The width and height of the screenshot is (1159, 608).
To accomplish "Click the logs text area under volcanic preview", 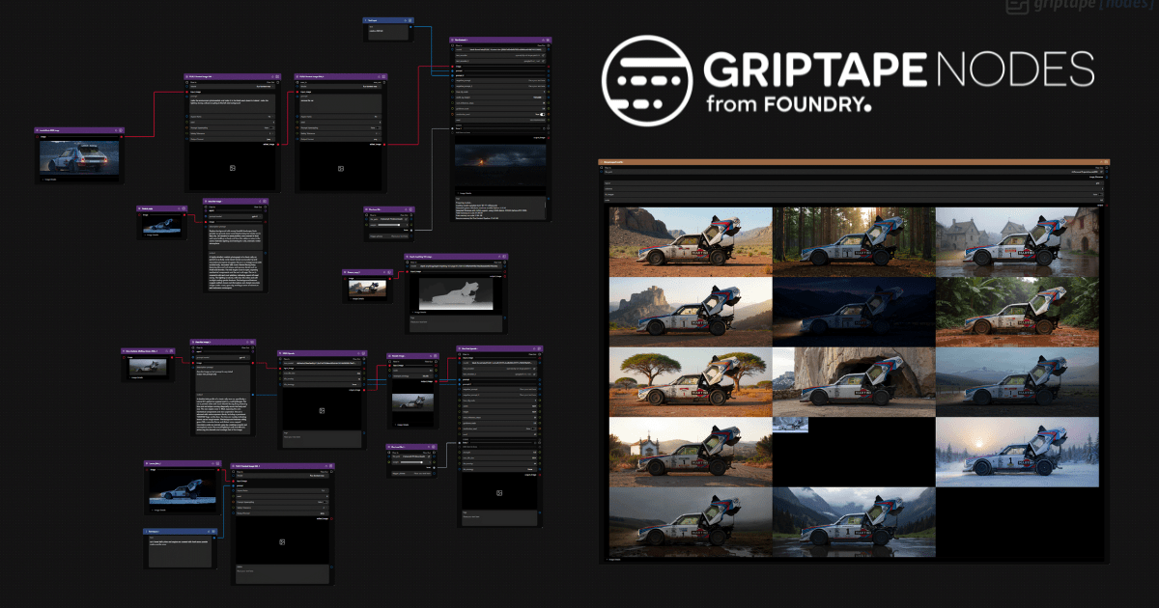I will click(500, 210).
